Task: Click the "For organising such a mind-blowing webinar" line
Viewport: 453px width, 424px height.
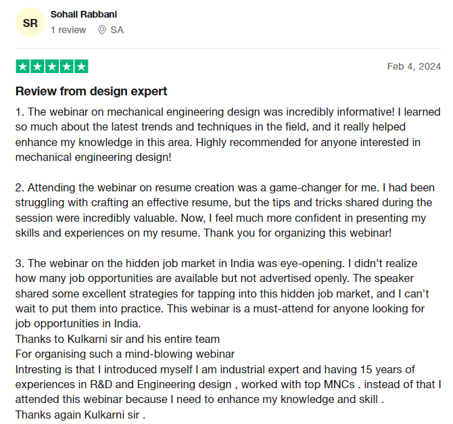Action: pyautogui.click(x=125, y=354)
